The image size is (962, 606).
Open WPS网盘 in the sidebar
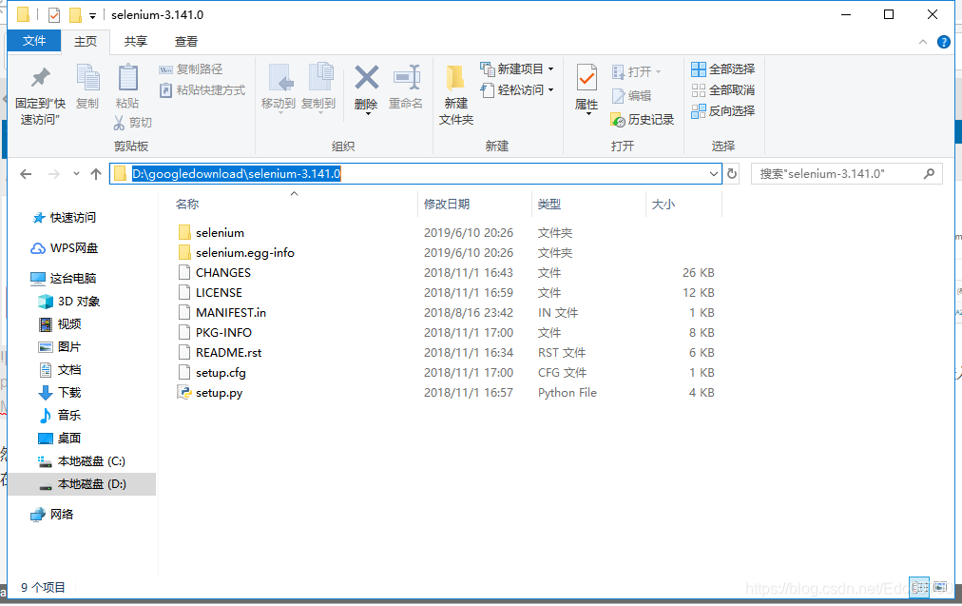click(65, 248)
